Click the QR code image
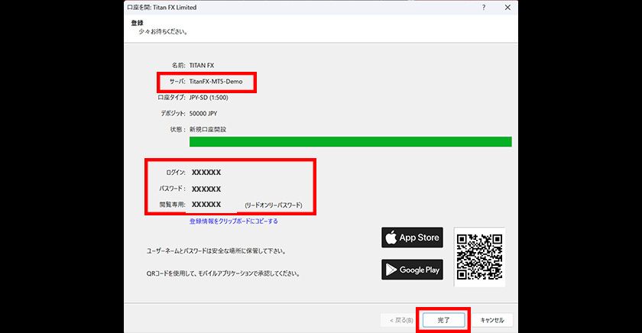Image resolution: width=642 pixels, height=333 pixels. [479, 257]
